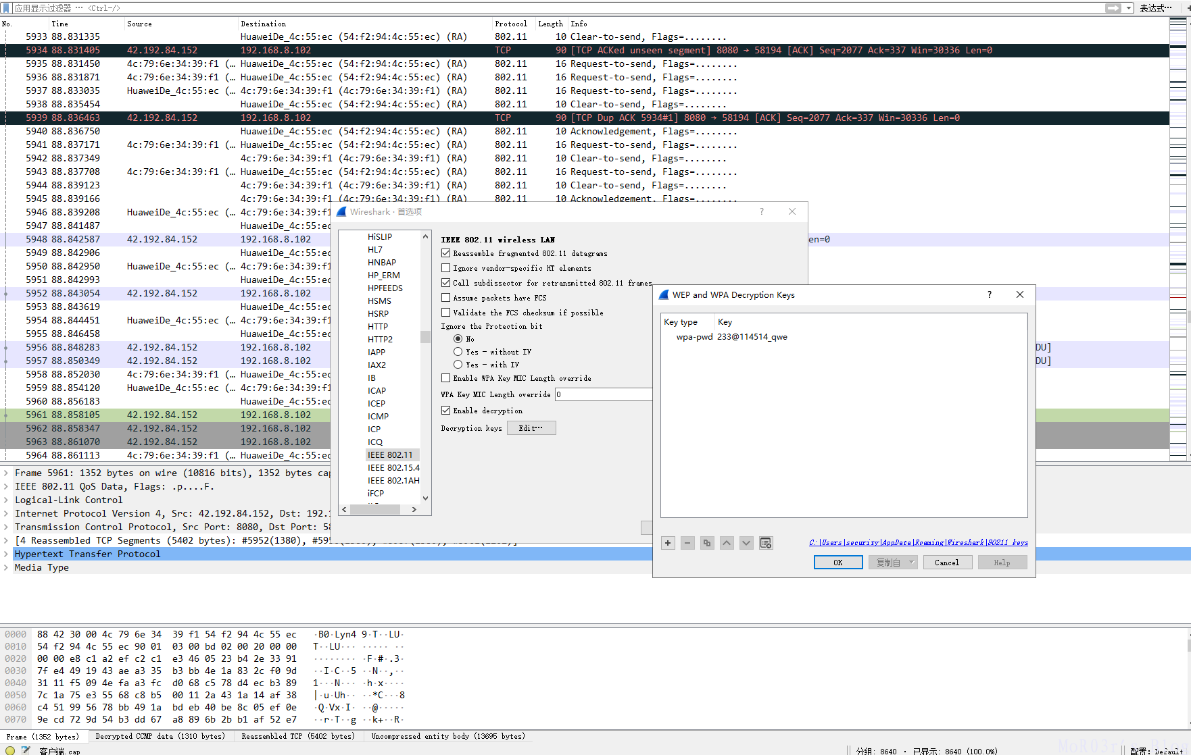
Task: Select IEEE 802.11 in protocol list
Action: click(x=392, y=455)
